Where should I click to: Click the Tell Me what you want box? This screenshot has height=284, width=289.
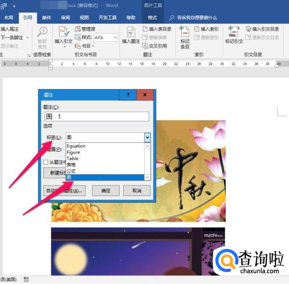coord(197,18)
